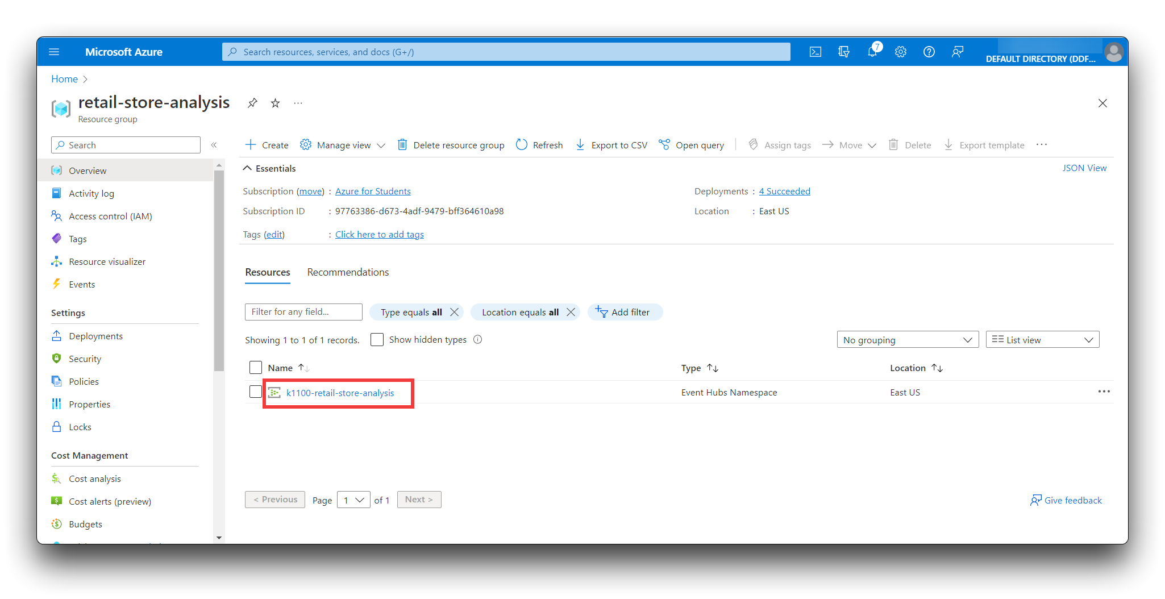The image size is (1165, 599).
Task: Show info for hidden types
Action: click(x=478, y=339)
